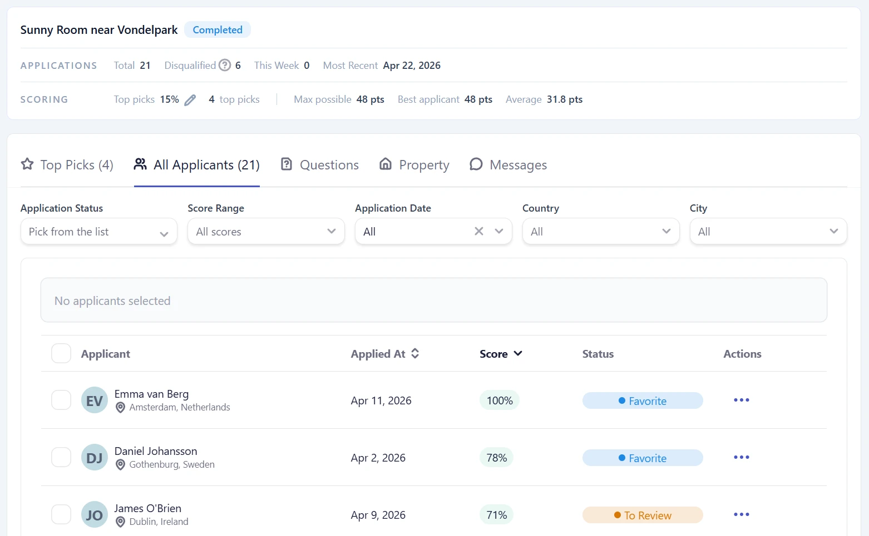This screenshot has height=536, width=869.
Task: Click location pin icon beside Dublin, Ireland
Action: click(x=120, y=522)
